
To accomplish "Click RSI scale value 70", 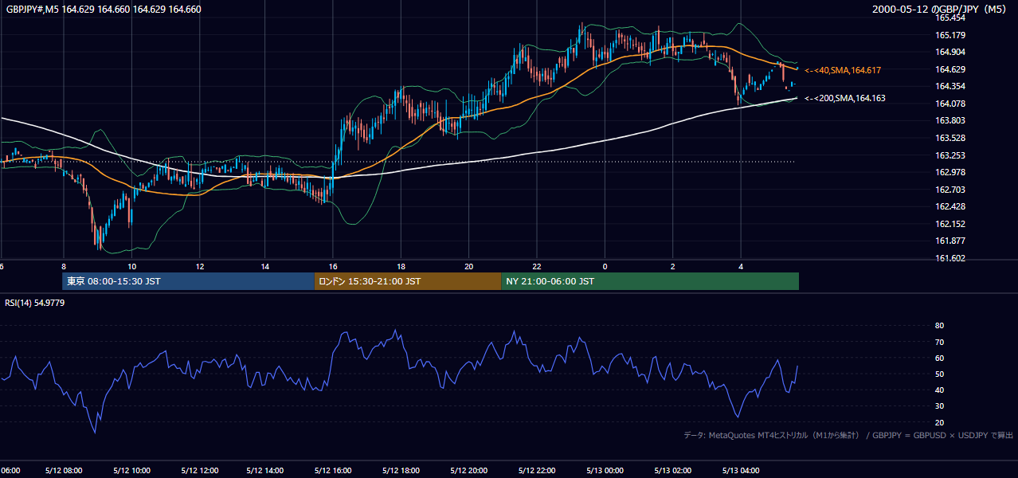I will click(940, 342).
